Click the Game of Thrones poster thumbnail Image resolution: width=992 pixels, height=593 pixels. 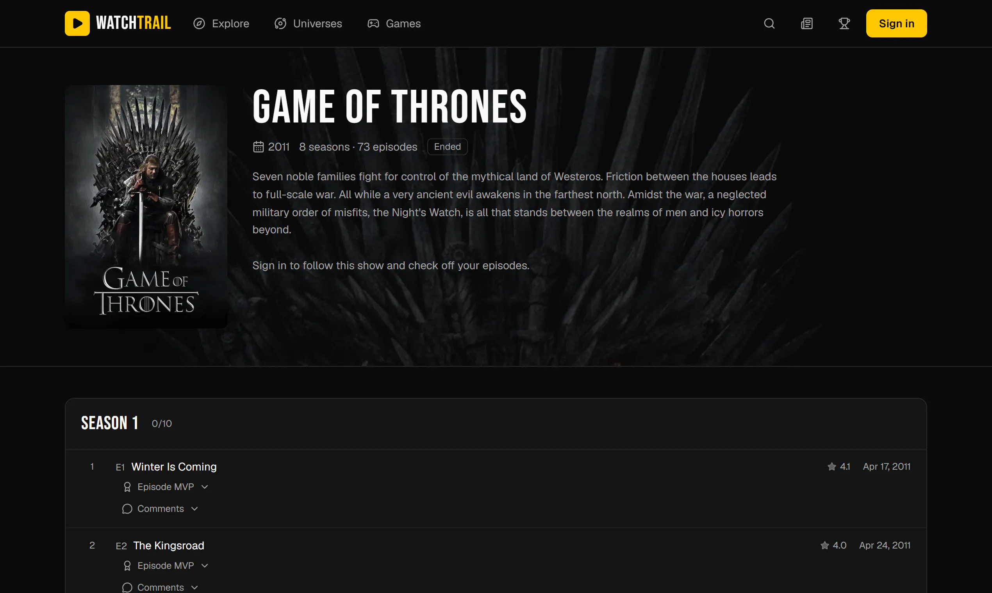[x=146, y=206]
